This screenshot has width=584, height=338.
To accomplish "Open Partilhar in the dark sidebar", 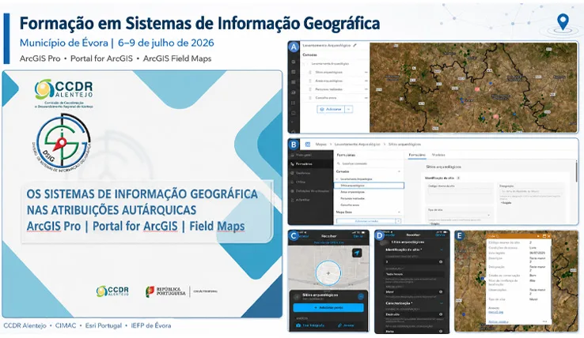I will coord(311,200).
